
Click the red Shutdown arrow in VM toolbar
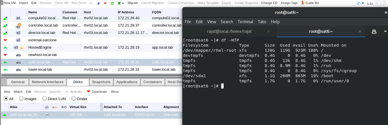[105, 3]
